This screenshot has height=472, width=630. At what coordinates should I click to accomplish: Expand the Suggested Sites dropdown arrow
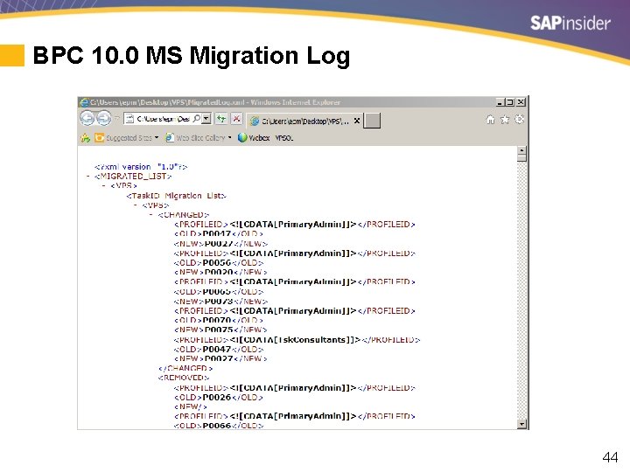pyautogui.click(x=157, y=138)
